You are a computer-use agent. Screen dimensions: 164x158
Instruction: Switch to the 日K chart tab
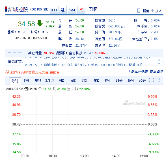tap(61, 81)
